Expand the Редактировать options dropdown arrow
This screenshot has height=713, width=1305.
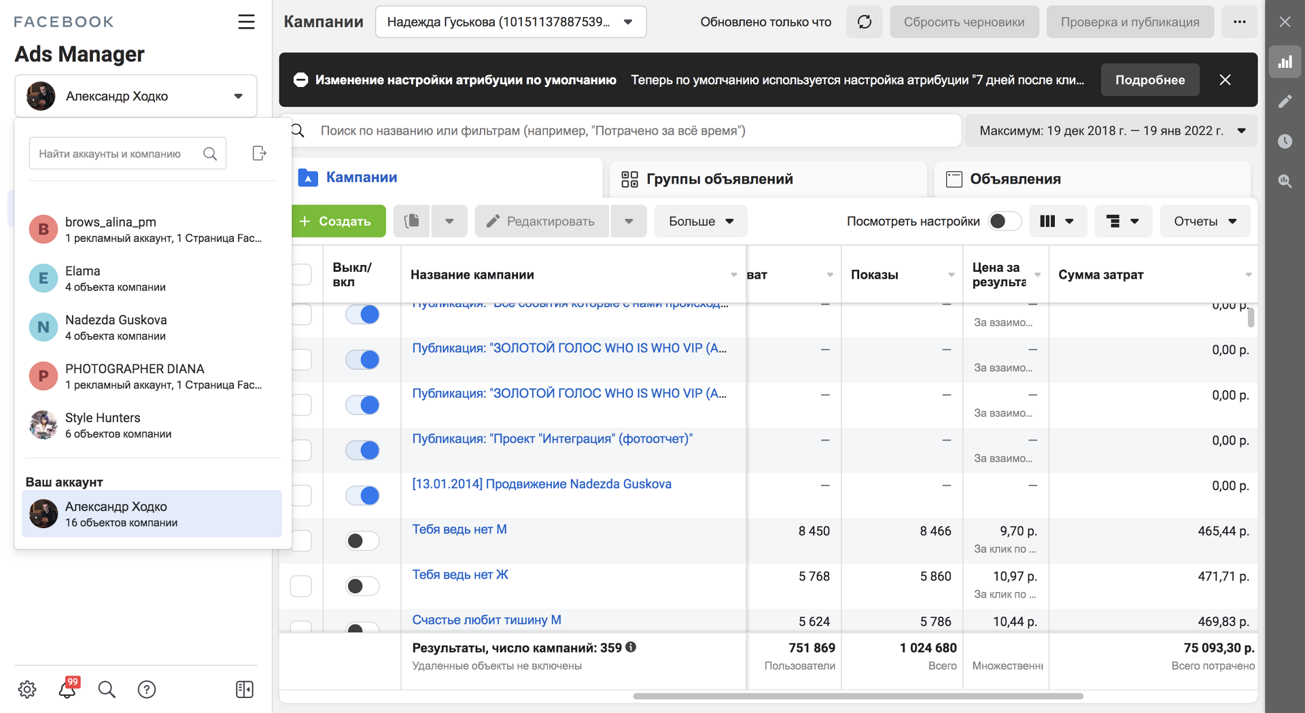coord(629,221)
